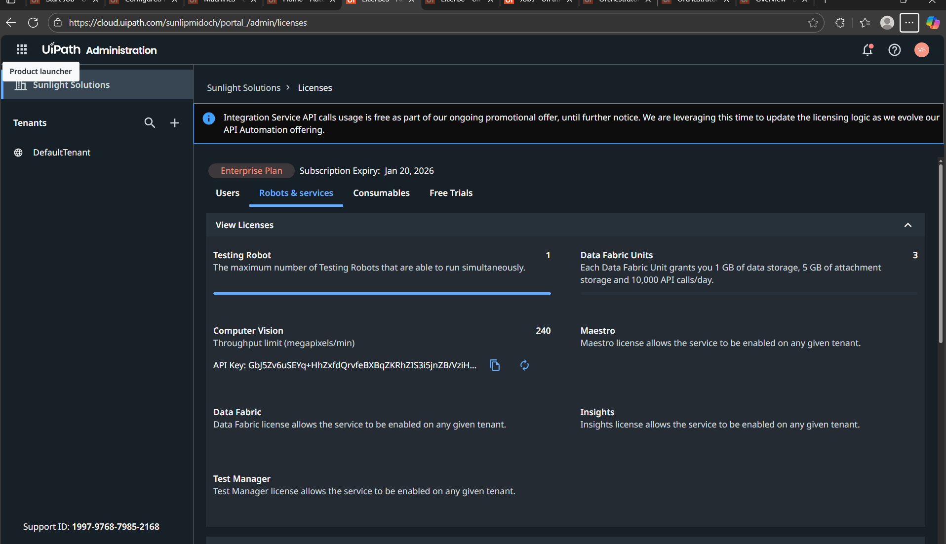Select the Robots & services tab
The image size is (946, 544).
pyautogui.click(x=296, y=193)
